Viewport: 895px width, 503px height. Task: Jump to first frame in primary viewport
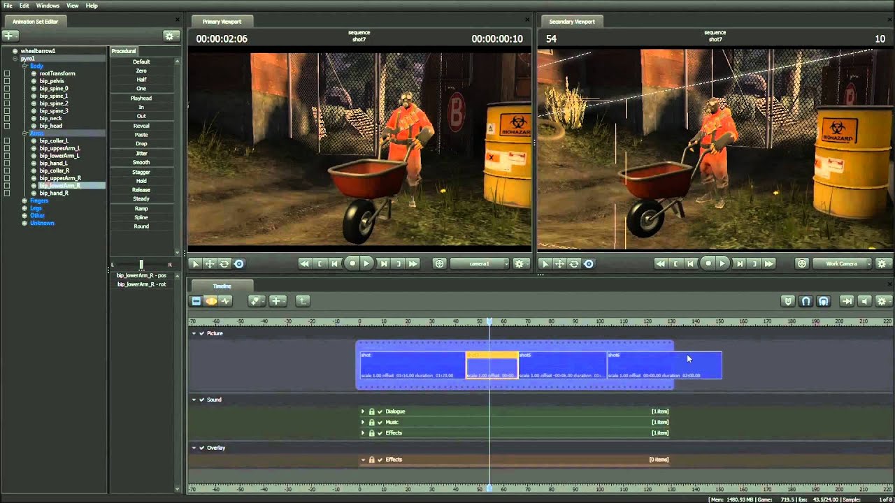point(304,263)
